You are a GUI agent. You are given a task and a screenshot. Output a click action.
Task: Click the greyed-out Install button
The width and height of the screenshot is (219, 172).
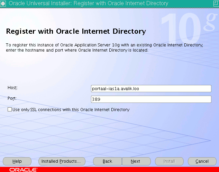[x=169, y=161]
